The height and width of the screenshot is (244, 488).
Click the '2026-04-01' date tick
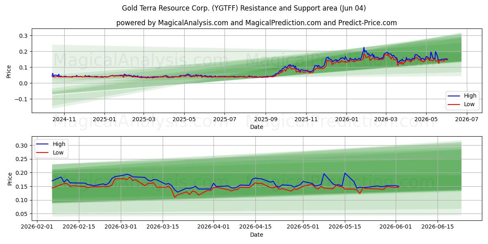click(x=213, y=227)
